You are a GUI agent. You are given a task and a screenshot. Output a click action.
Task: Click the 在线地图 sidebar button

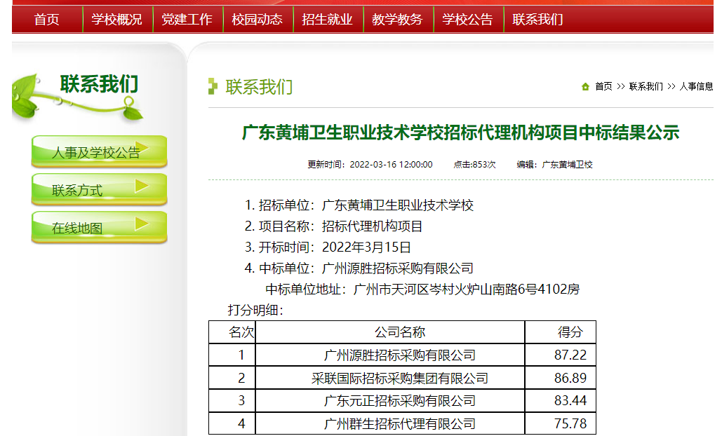[99, 227]
